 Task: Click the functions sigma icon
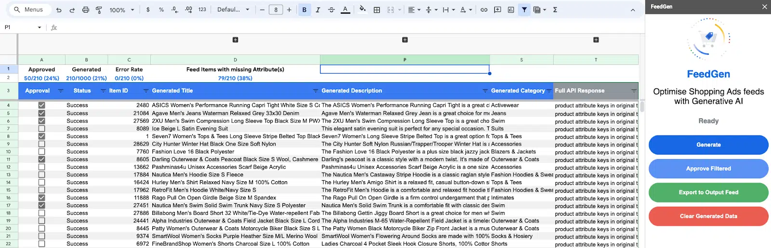555,10
